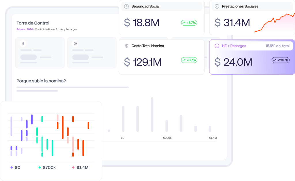Click the history icon in second placeholder card
295x181 pixels.
[75, 44]
